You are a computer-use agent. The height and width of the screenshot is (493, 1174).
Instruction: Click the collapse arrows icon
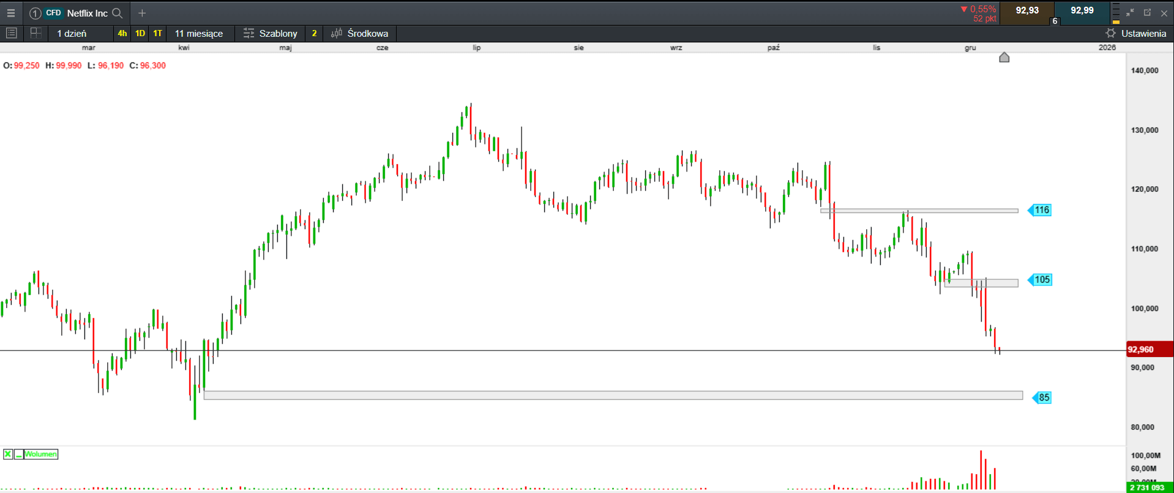(x=1130, y=12)
